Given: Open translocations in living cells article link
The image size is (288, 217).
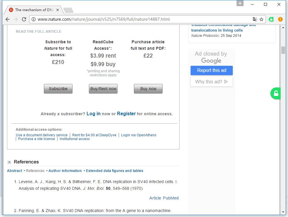Looking at the screenshot, I should tap(217, 30).
